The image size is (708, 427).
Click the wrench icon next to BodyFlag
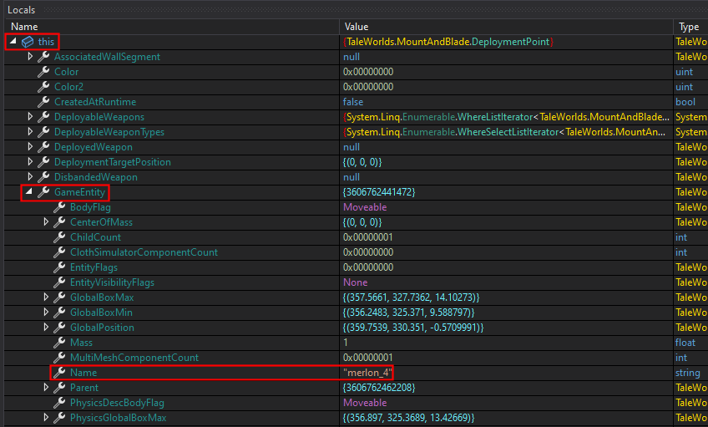tap(59, 207)
